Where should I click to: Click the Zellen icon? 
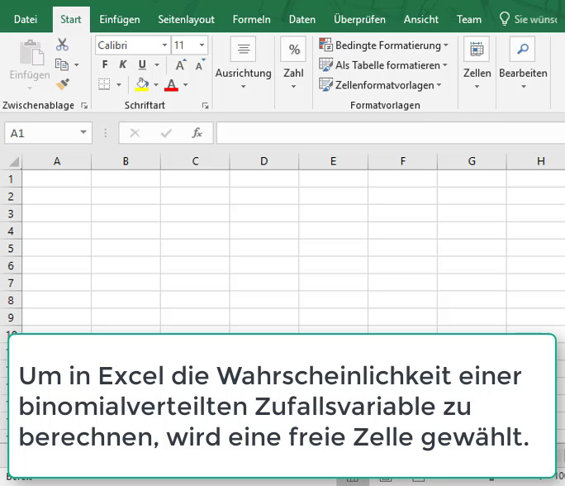(477, 49)
